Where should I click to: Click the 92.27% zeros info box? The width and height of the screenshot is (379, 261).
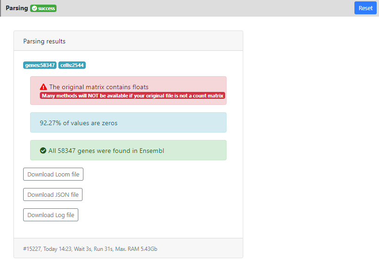pos(128,123)
